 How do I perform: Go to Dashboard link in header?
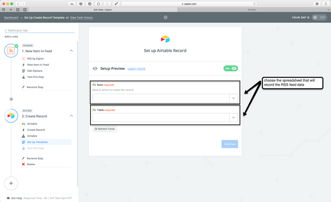click(11, 18)
